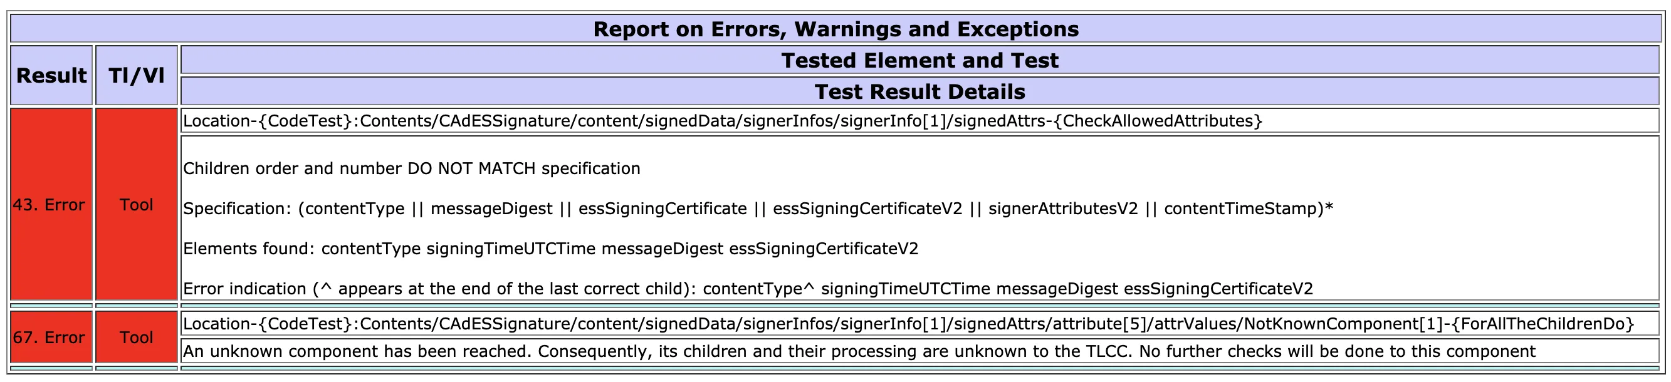Click essSigningCertificateV2 in Error indication line
The width and height of the screenshot is (1671, 382).
(1218, 289)
